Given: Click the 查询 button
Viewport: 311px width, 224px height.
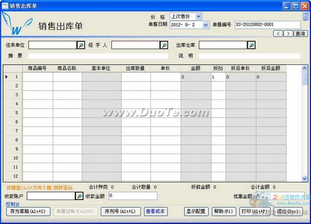Looking at the screenshot, I should [300, 34].
